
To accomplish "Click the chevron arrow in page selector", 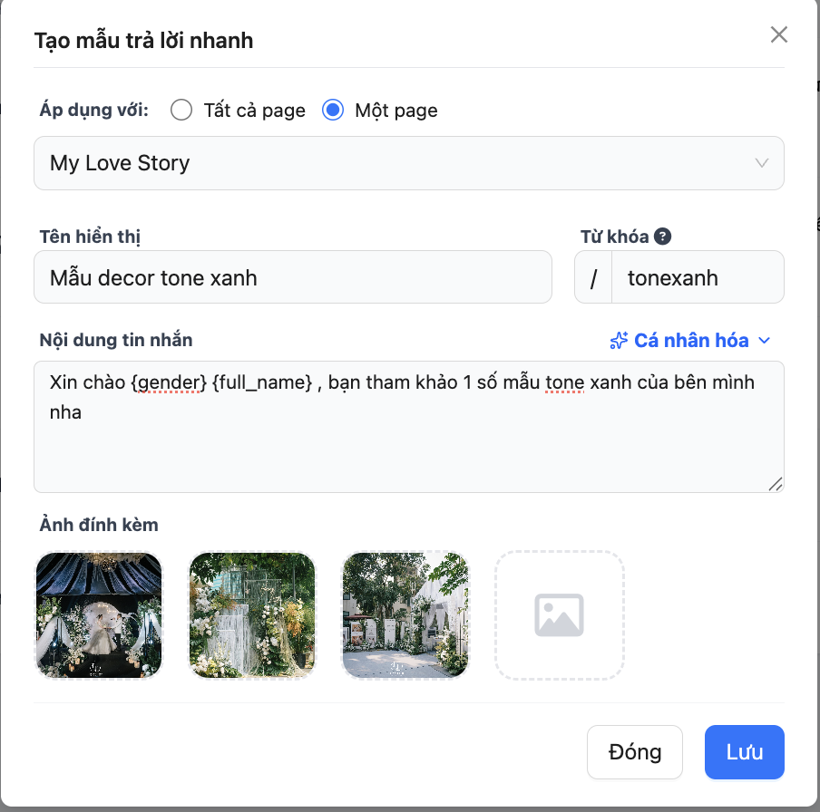I will 762,163.
